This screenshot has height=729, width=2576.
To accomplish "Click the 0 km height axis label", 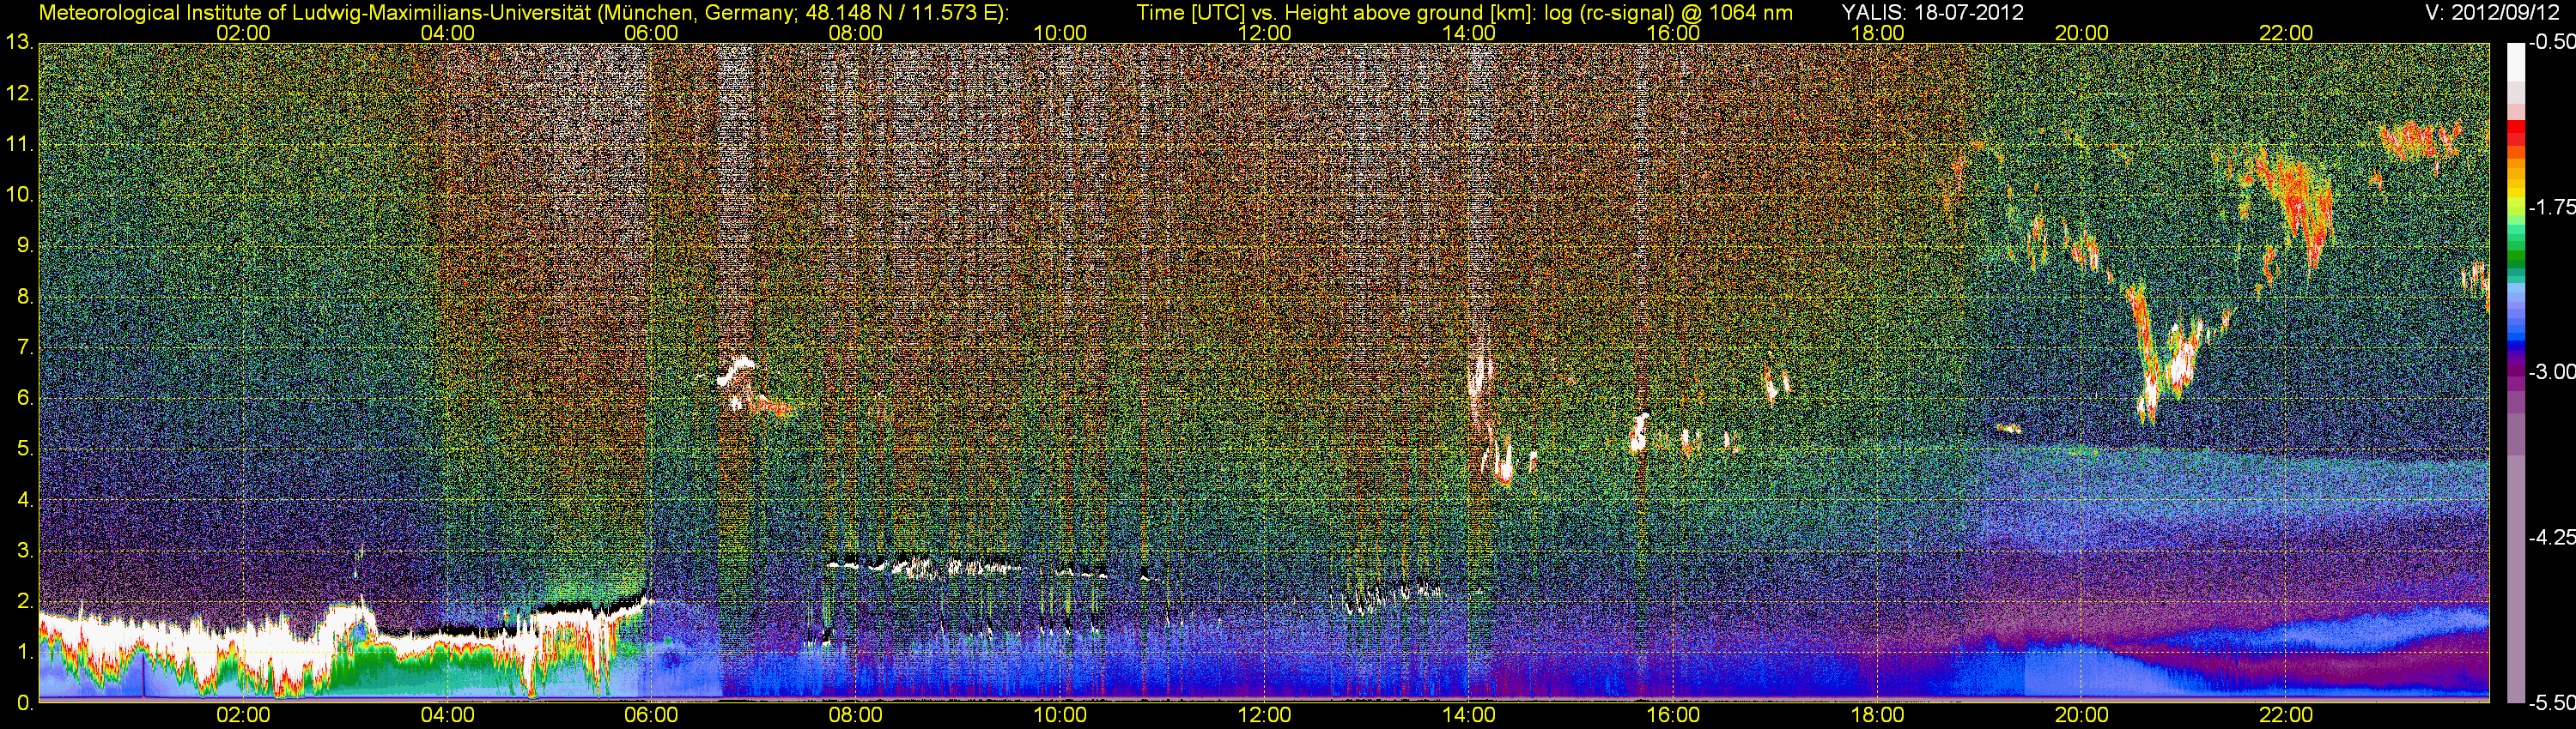I will point(24,703).
